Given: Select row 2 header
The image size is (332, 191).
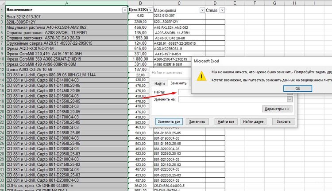Looking at the screenshot, I should (x=3, y=17).
